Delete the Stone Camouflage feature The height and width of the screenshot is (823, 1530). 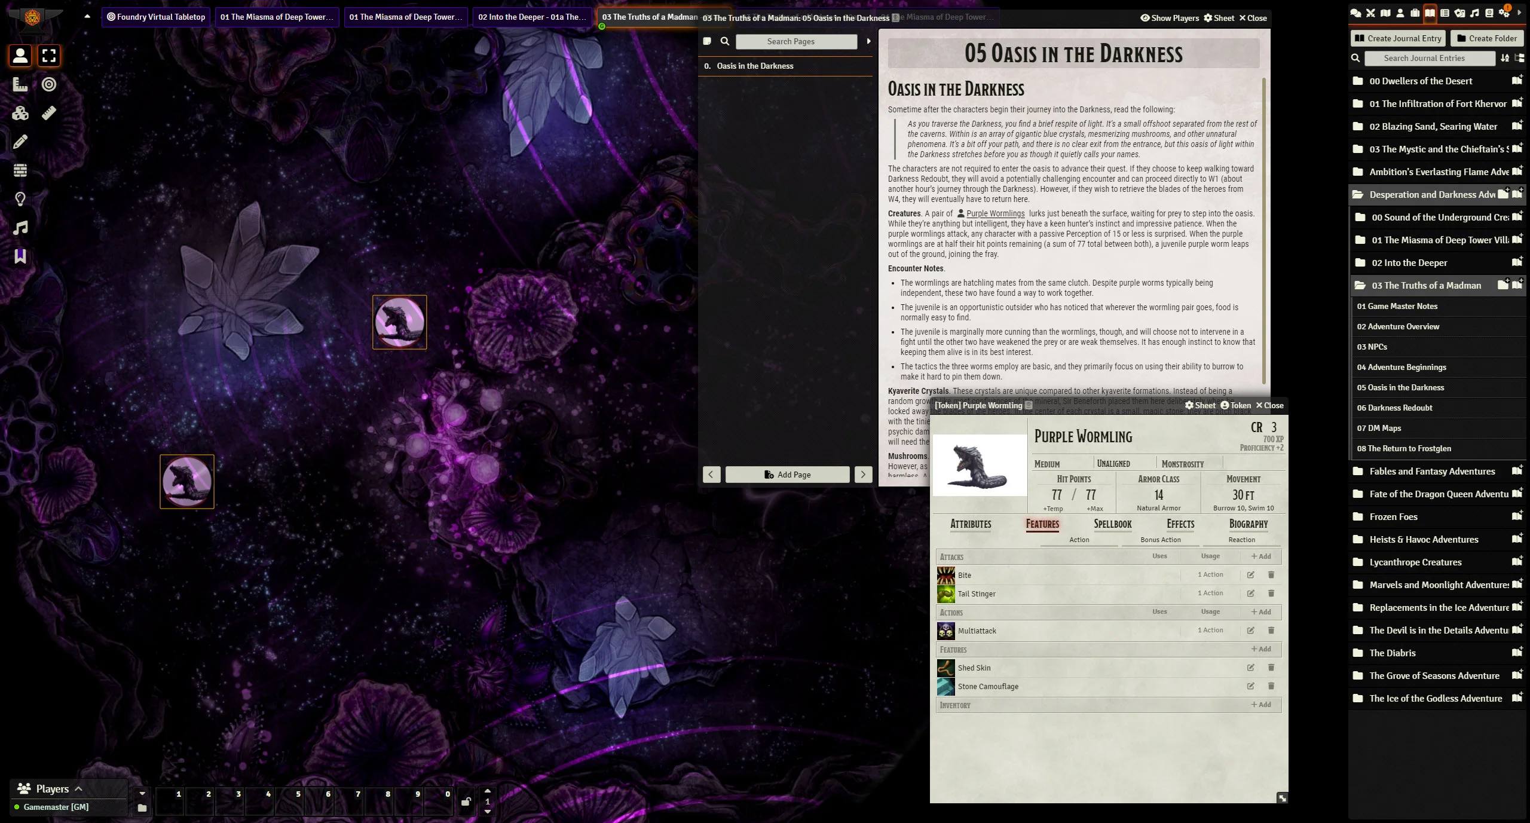click(1271, 686)
